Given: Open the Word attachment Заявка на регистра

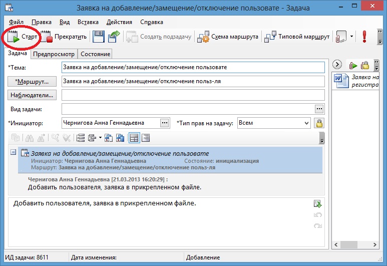Looking at the screenshot, I should [355, 81].
